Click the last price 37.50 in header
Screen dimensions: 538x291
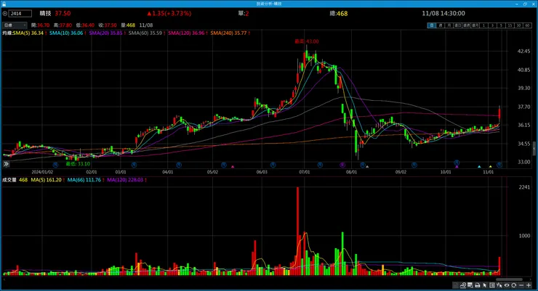[63, 13]
